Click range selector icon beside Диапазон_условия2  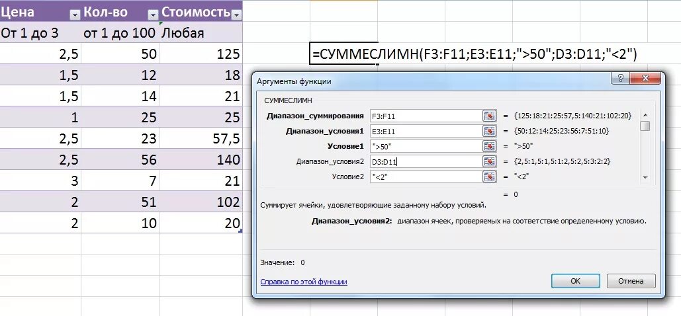pos(489,161)
